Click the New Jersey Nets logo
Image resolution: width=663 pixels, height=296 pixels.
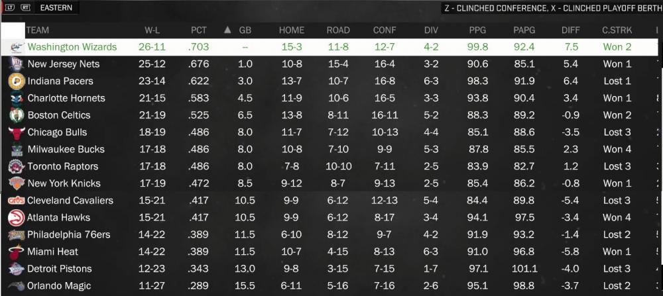[x=16, y=64]
